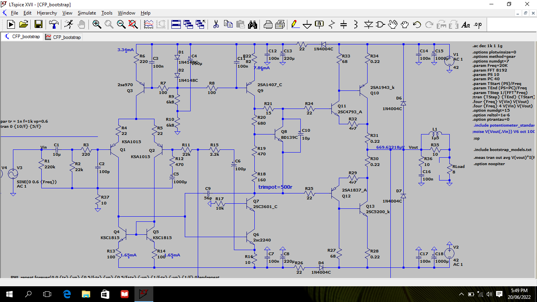The height and width of the screenshot is (302, 537).
Task: Select the Cut scissors tool
Action: [x=216, y=24]
